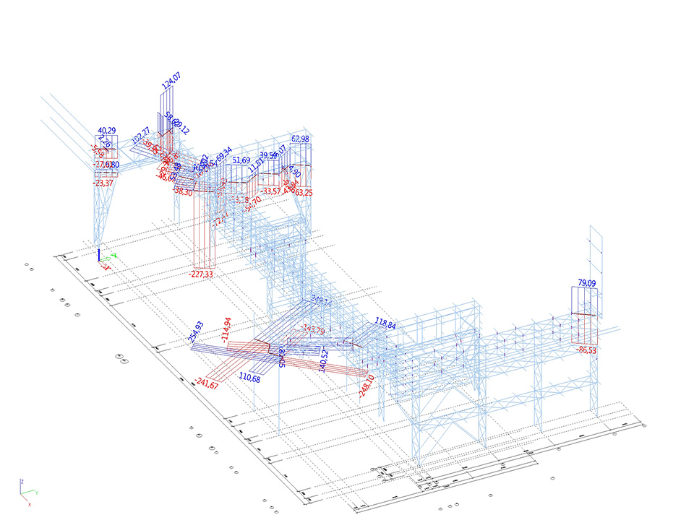Select the red label -33,57

click(271, 191)
